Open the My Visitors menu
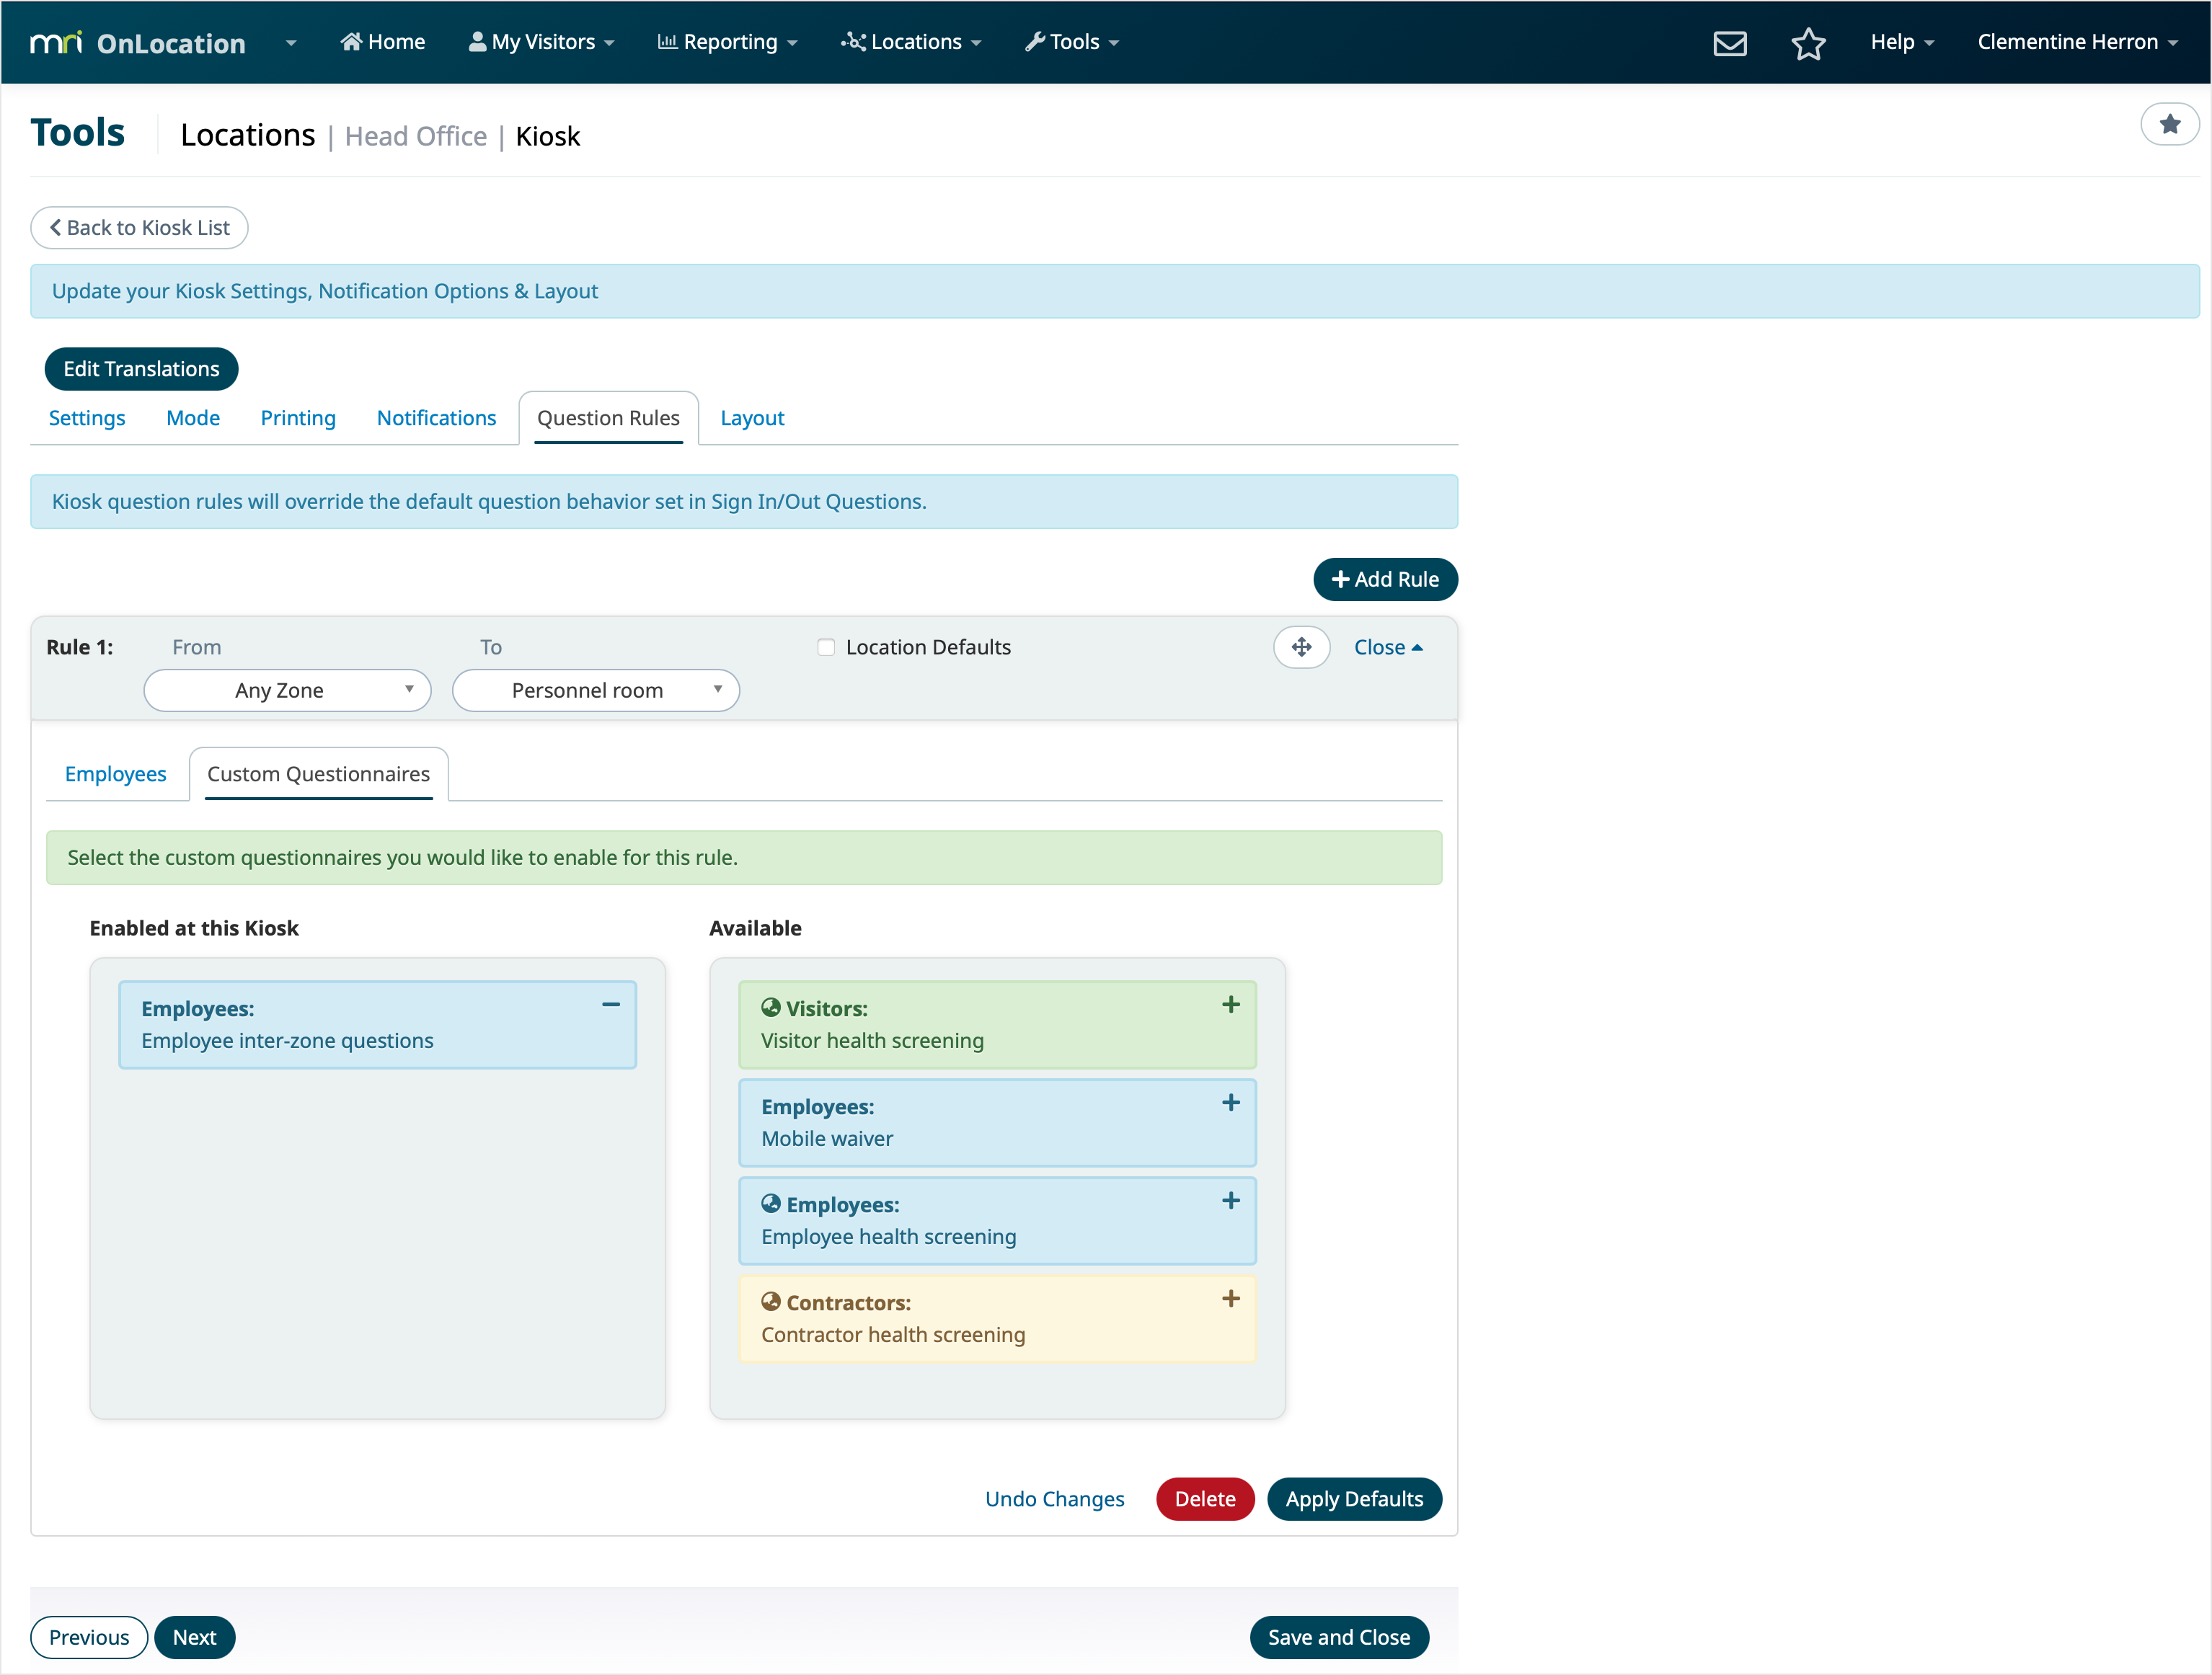 tap(542, 42)
